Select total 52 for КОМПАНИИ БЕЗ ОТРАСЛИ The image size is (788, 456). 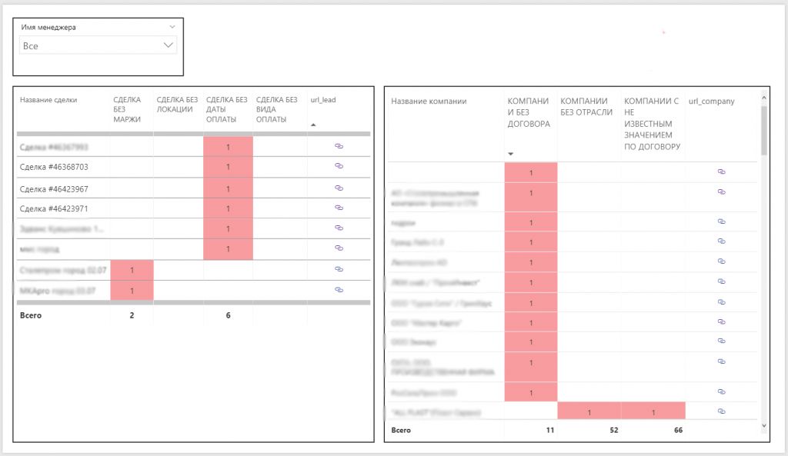[x=613, y=430]
